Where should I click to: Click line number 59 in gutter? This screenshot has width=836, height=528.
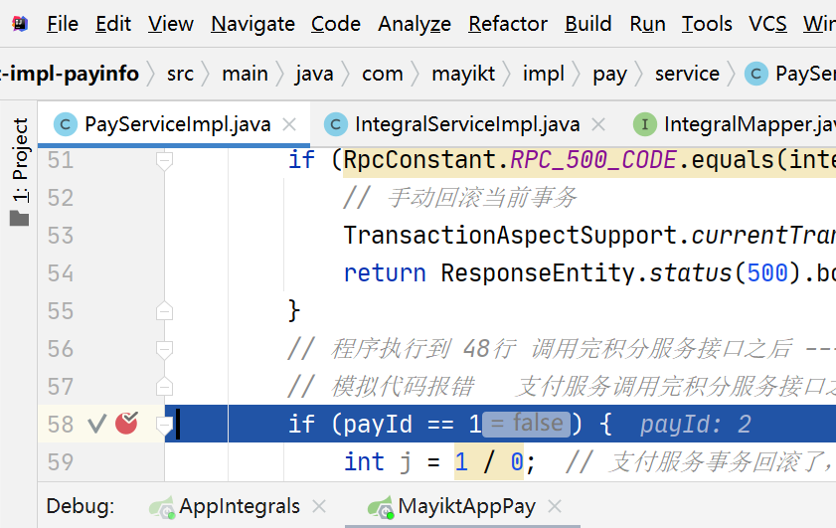pyautogui.click(x=61, y=462)
